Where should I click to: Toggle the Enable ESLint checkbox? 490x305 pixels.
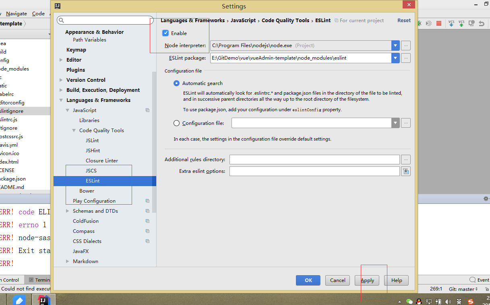coord(165,33)
